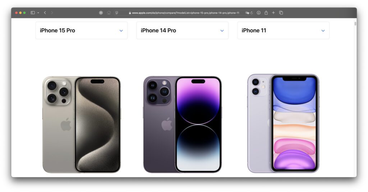This screenshot has height=192, width=368.
Task: Toggle the Safari sidebar icon
Action: tap(33, 13)
